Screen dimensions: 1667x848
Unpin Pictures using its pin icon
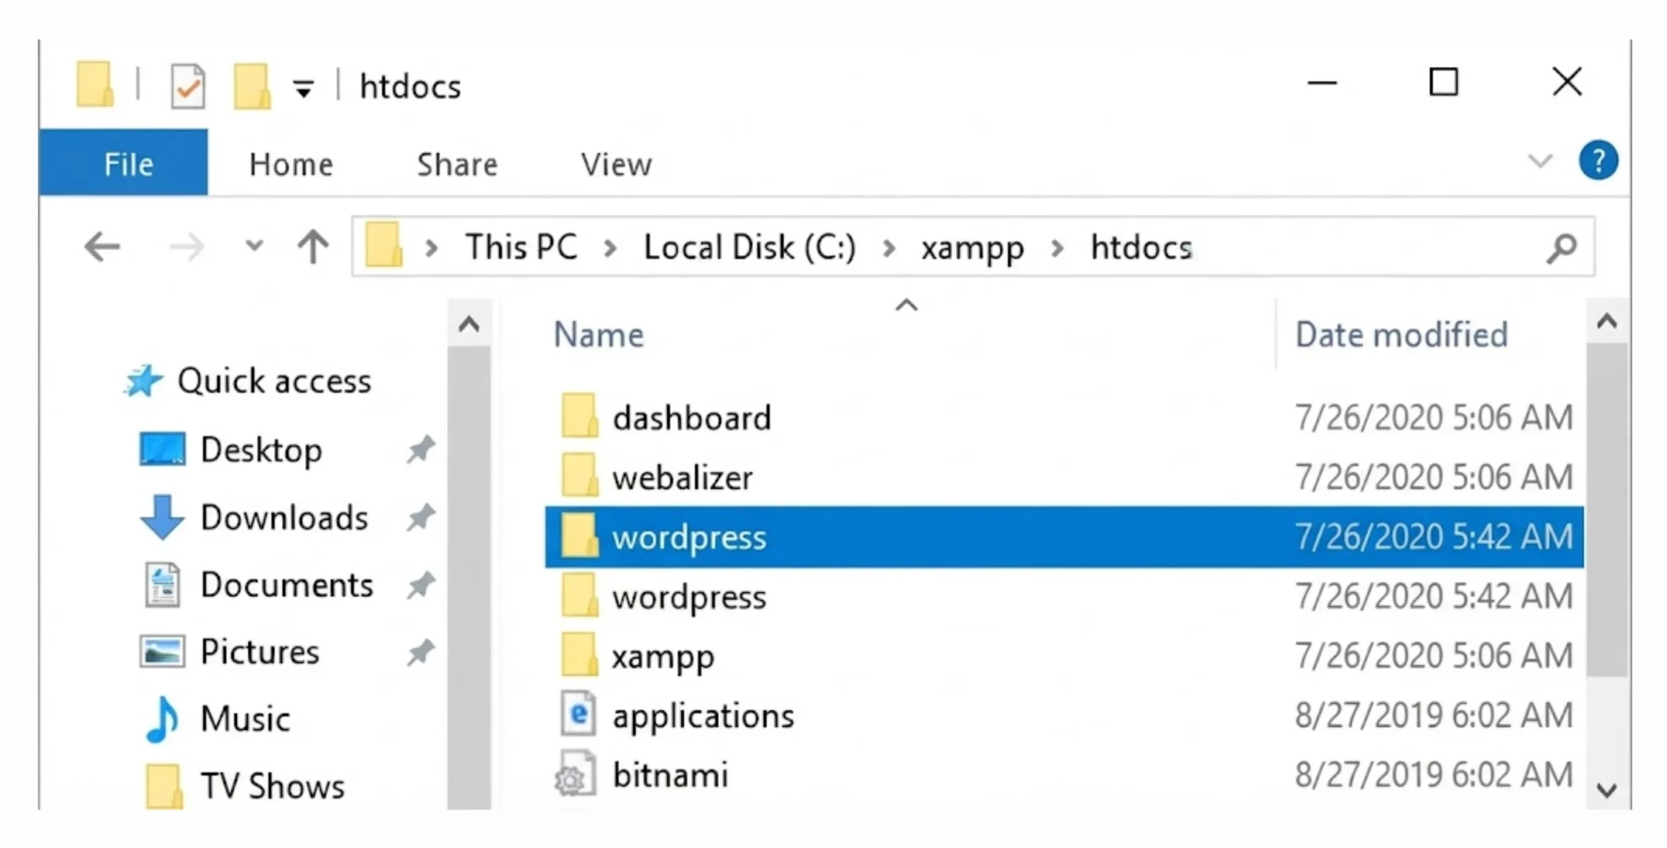pos(421,652)
